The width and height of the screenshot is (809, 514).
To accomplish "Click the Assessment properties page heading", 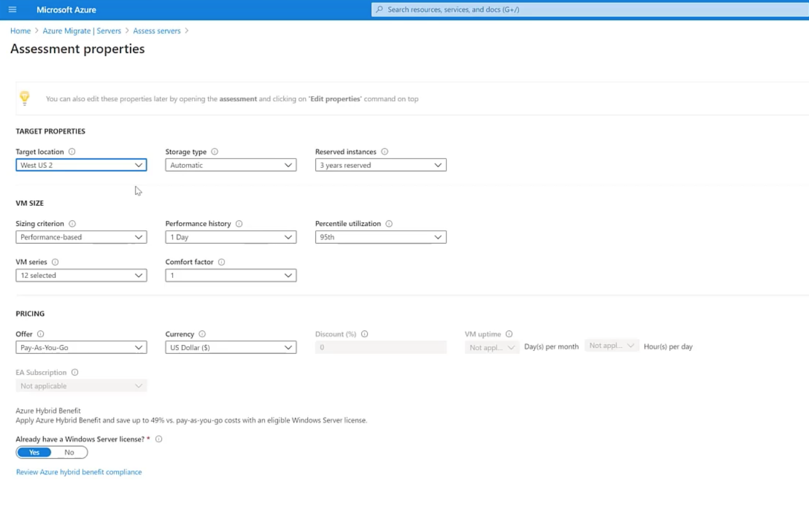I will point(78,49).
